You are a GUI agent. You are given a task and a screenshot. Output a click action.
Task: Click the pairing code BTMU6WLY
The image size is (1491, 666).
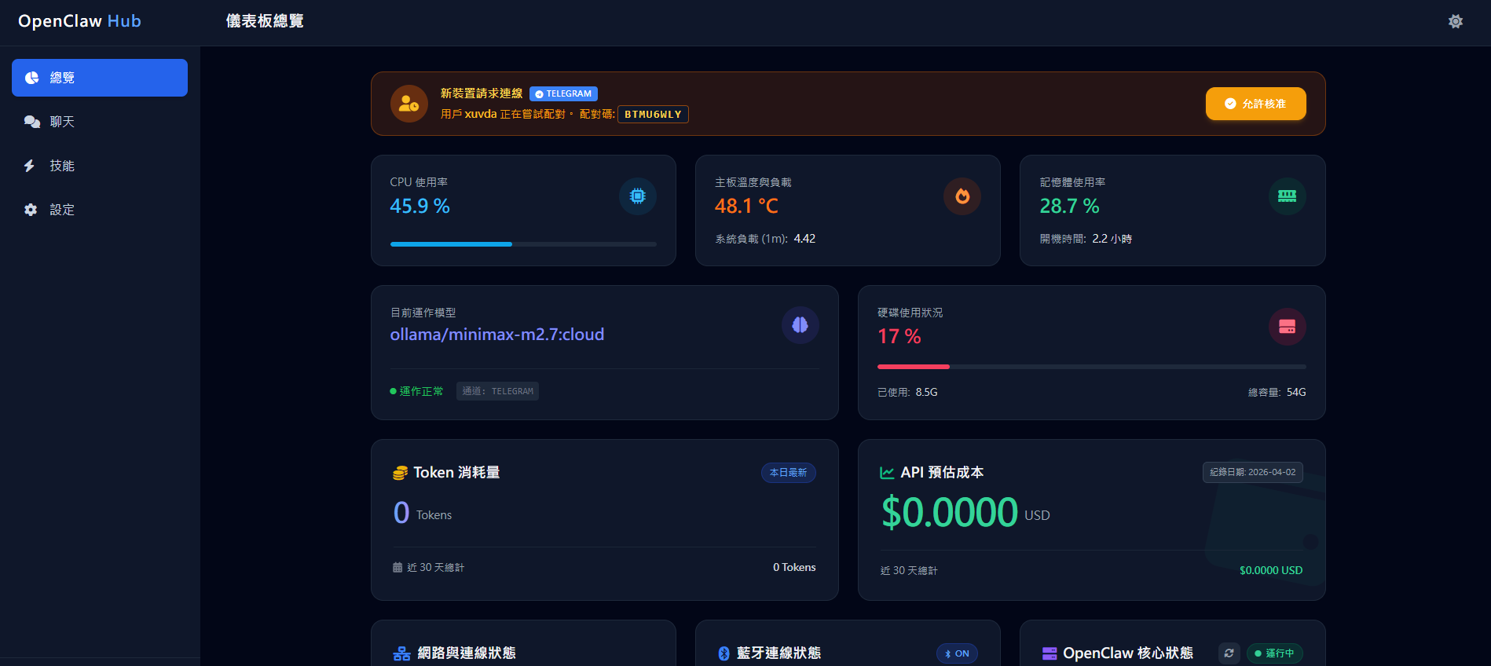(x=653, y=115)
